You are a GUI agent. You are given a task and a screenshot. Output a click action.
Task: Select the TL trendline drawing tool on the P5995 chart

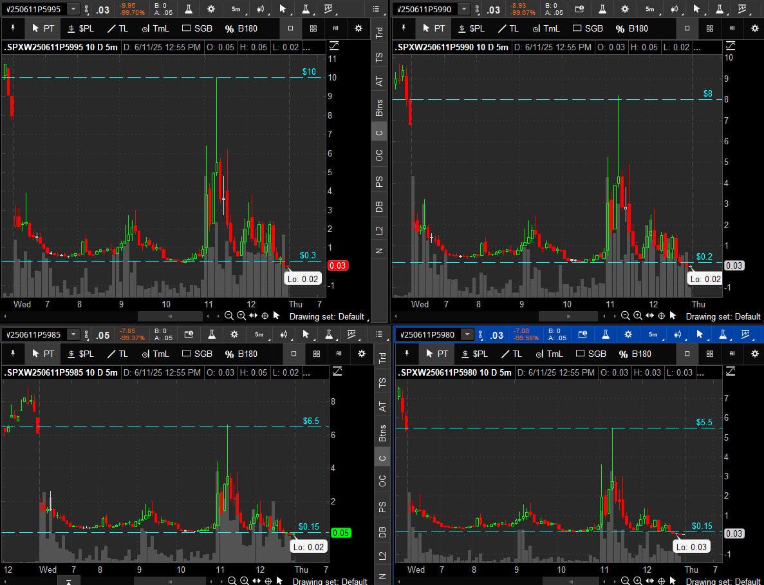pyautogui.click(x=118, y=28)
